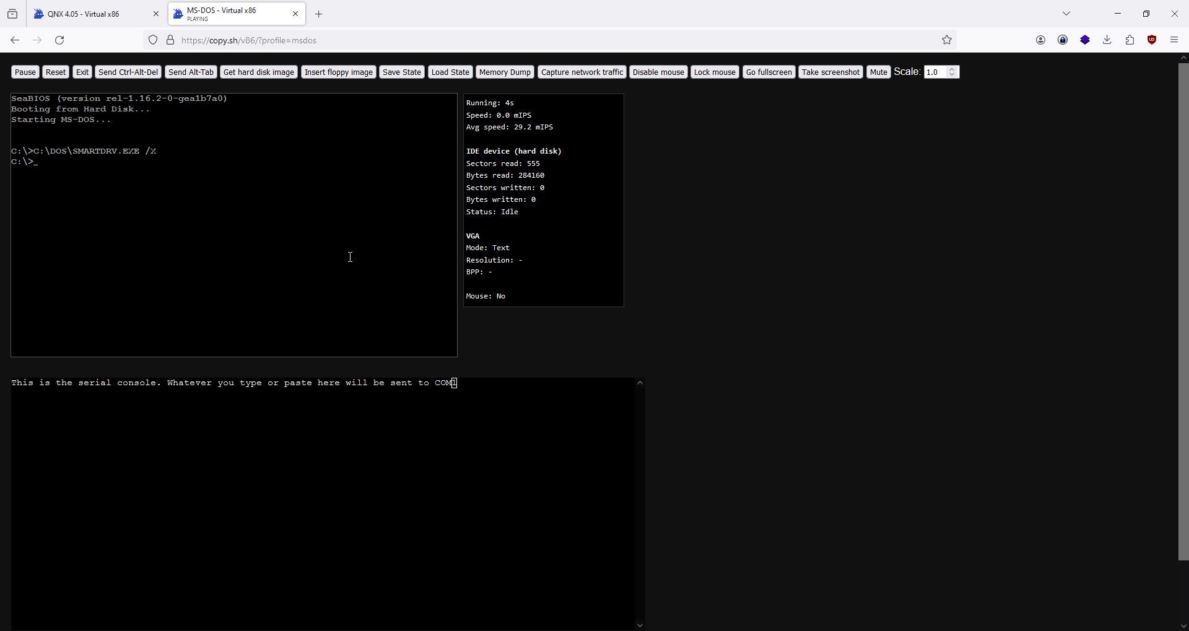
Task: Open the Firefox recent browsing icon
Action: pyautogui.click(x=12, y=14)
